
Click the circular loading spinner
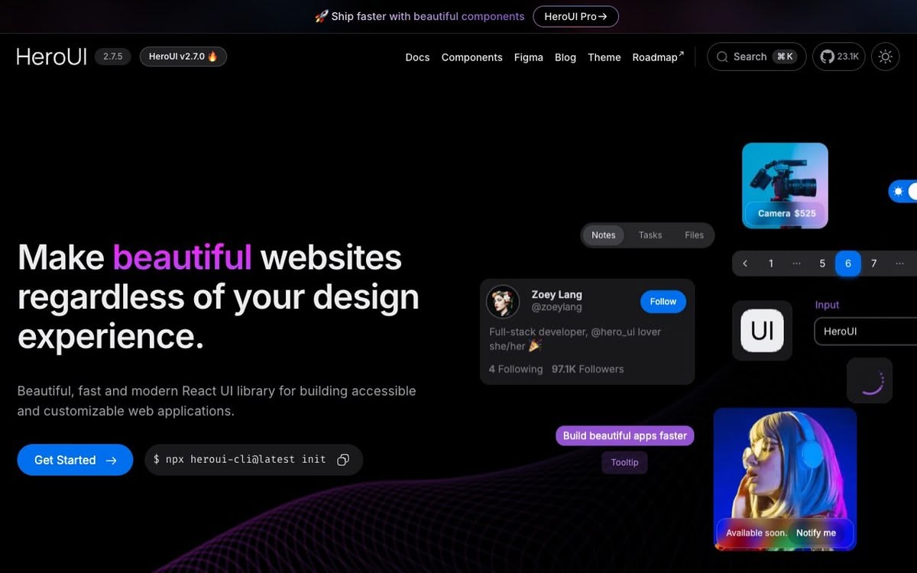pyautogui.click(x=872, y=381)
